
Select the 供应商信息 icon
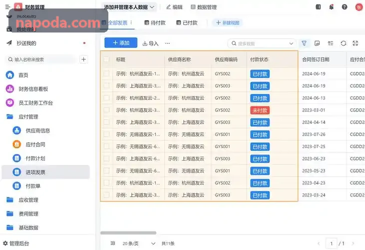tap(17, 130)
